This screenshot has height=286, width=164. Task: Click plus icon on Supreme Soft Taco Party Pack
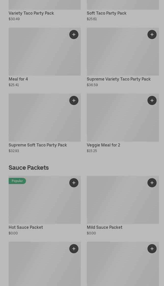[74, 100]
